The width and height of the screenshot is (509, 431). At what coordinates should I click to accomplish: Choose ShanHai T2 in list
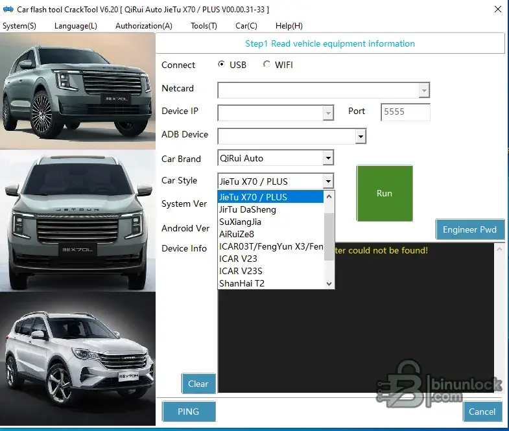coord(271,283)
